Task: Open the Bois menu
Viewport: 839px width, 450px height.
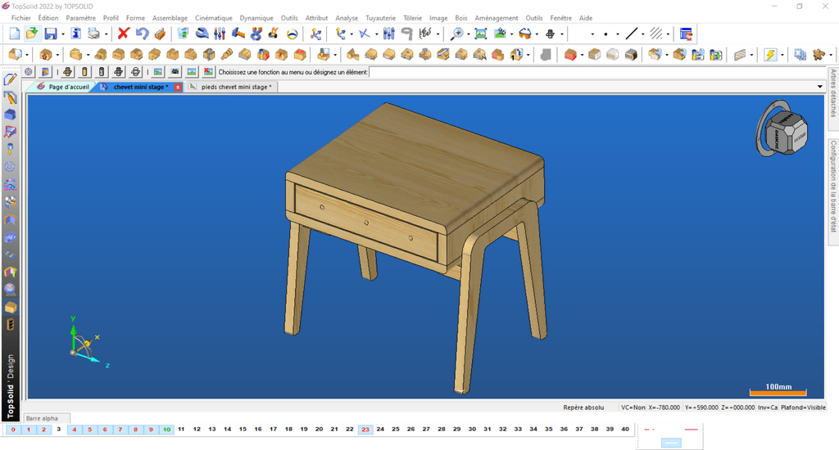Action: [x=460, y=18]
